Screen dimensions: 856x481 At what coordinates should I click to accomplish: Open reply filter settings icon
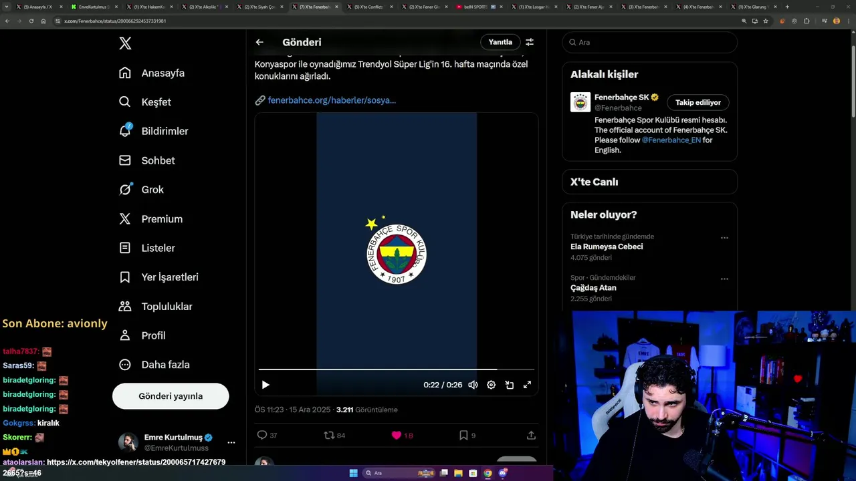point(530,42)
